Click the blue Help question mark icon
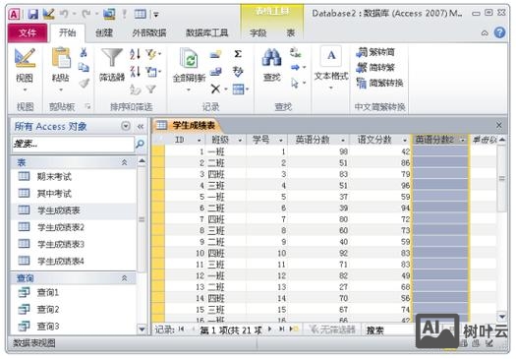Viewport: 516px width, 359px height. (499, 32)
